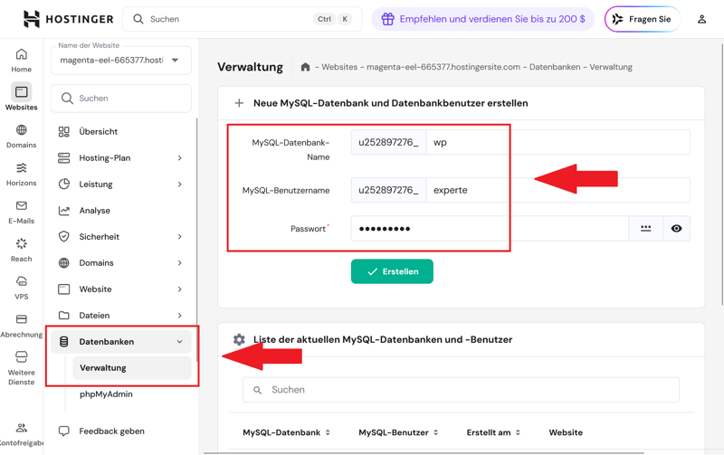Click the Hostinger logo

(69, 19)
